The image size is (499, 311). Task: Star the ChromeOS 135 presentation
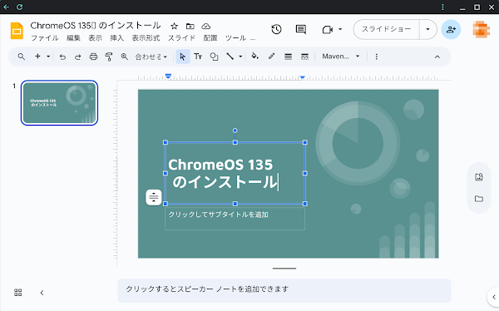tap(174, 26)
